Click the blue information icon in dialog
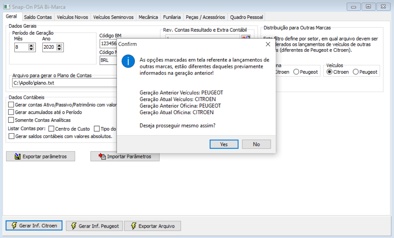394x238 pixels. point(128,61)
